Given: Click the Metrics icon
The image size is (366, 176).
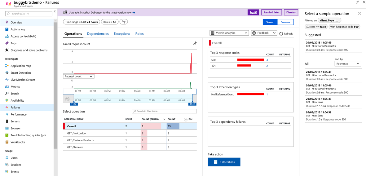Looking at the screenshot, I should [x=7, y=86].
